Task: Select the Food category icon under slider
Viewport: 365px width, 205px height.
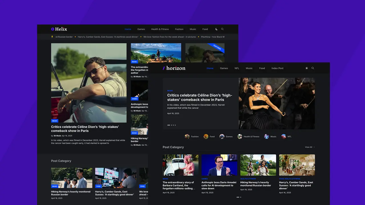Action: tap(206, 136)
